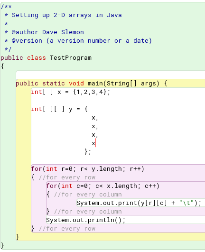The height and width of the screenshot is (252, 205).
Task: Click the last x entry with red cursor
Action: click(93, 143)
